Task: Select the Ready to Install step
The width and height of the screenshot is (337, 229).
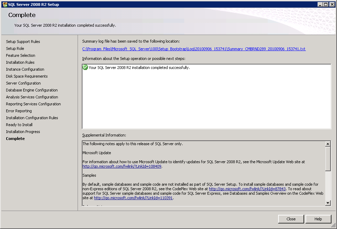Action: point(19,125)
